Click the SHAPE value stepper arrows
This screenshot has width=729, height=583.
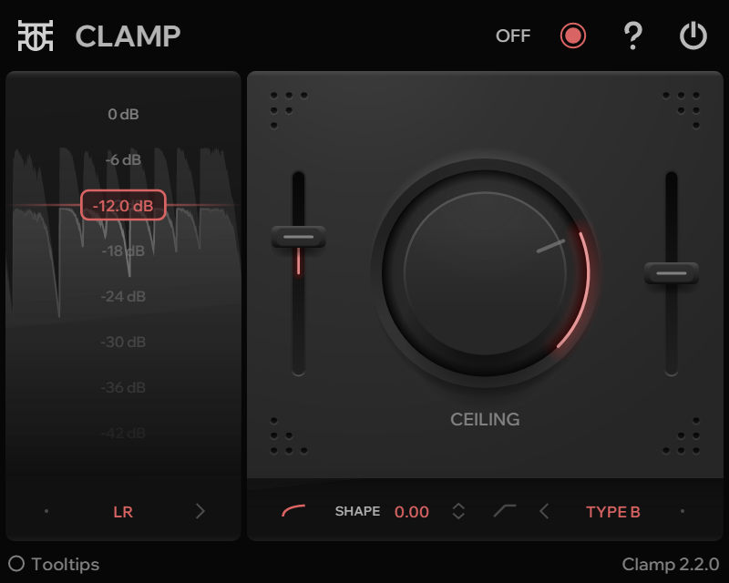coord(458,511)
